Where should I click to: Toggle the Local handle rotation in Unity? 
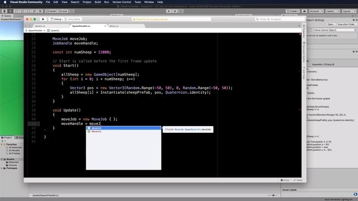click(63, 11)
